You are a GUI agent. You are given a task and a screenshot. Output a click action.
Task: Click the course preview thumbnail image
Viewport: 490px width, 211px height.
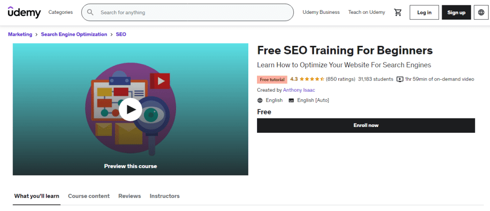click(x=131, y=109)
